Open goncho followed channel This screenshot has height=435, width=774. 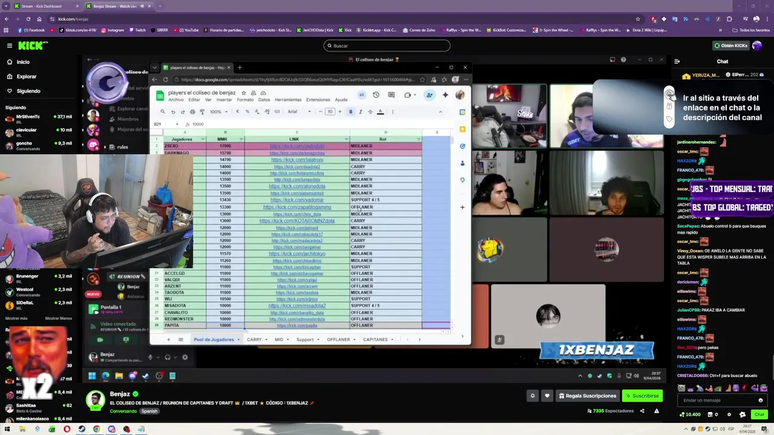click(x=39, y=146)
